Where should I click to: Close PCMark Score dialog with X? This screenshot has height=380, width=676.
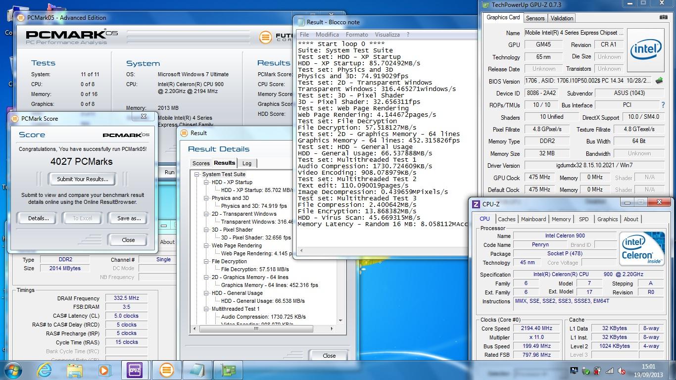[x=144, y=117]
